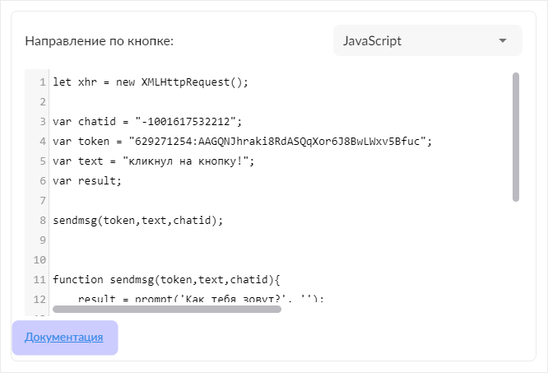Click line number 10 in the gutter

[x=39, y=260]
